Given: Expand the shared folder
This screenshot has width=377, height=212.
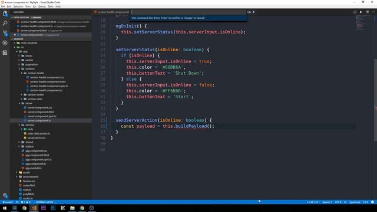Looking at the screenshot, I should click(19, 143).
